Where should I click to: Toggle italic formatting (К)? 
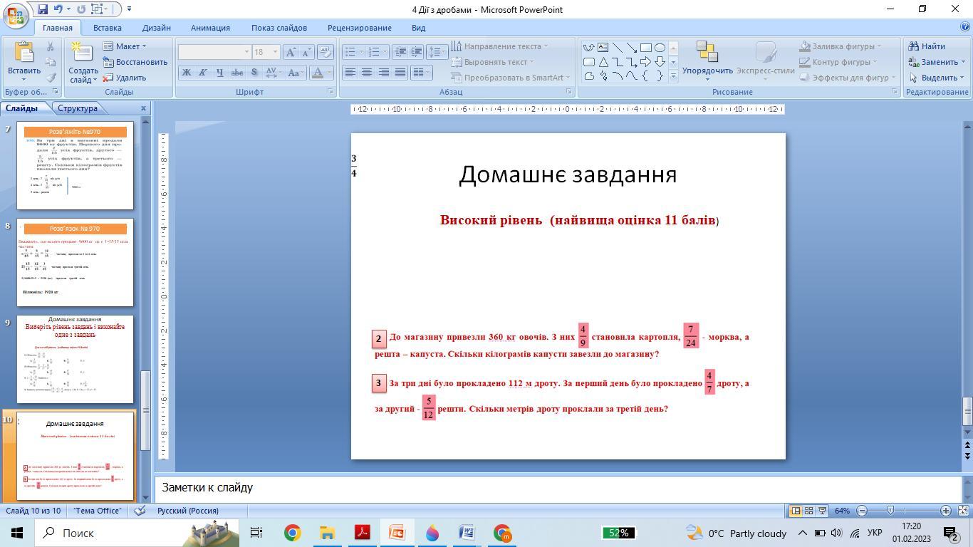[x=202, y=72]
